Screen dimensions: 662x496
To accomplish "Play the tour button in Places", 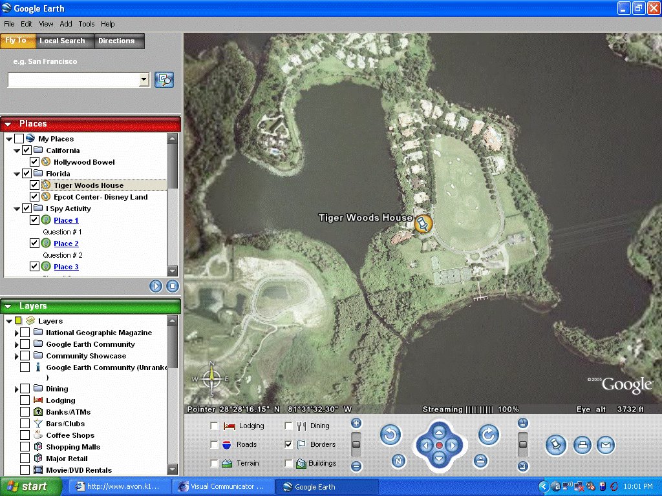I will [155, 286].
